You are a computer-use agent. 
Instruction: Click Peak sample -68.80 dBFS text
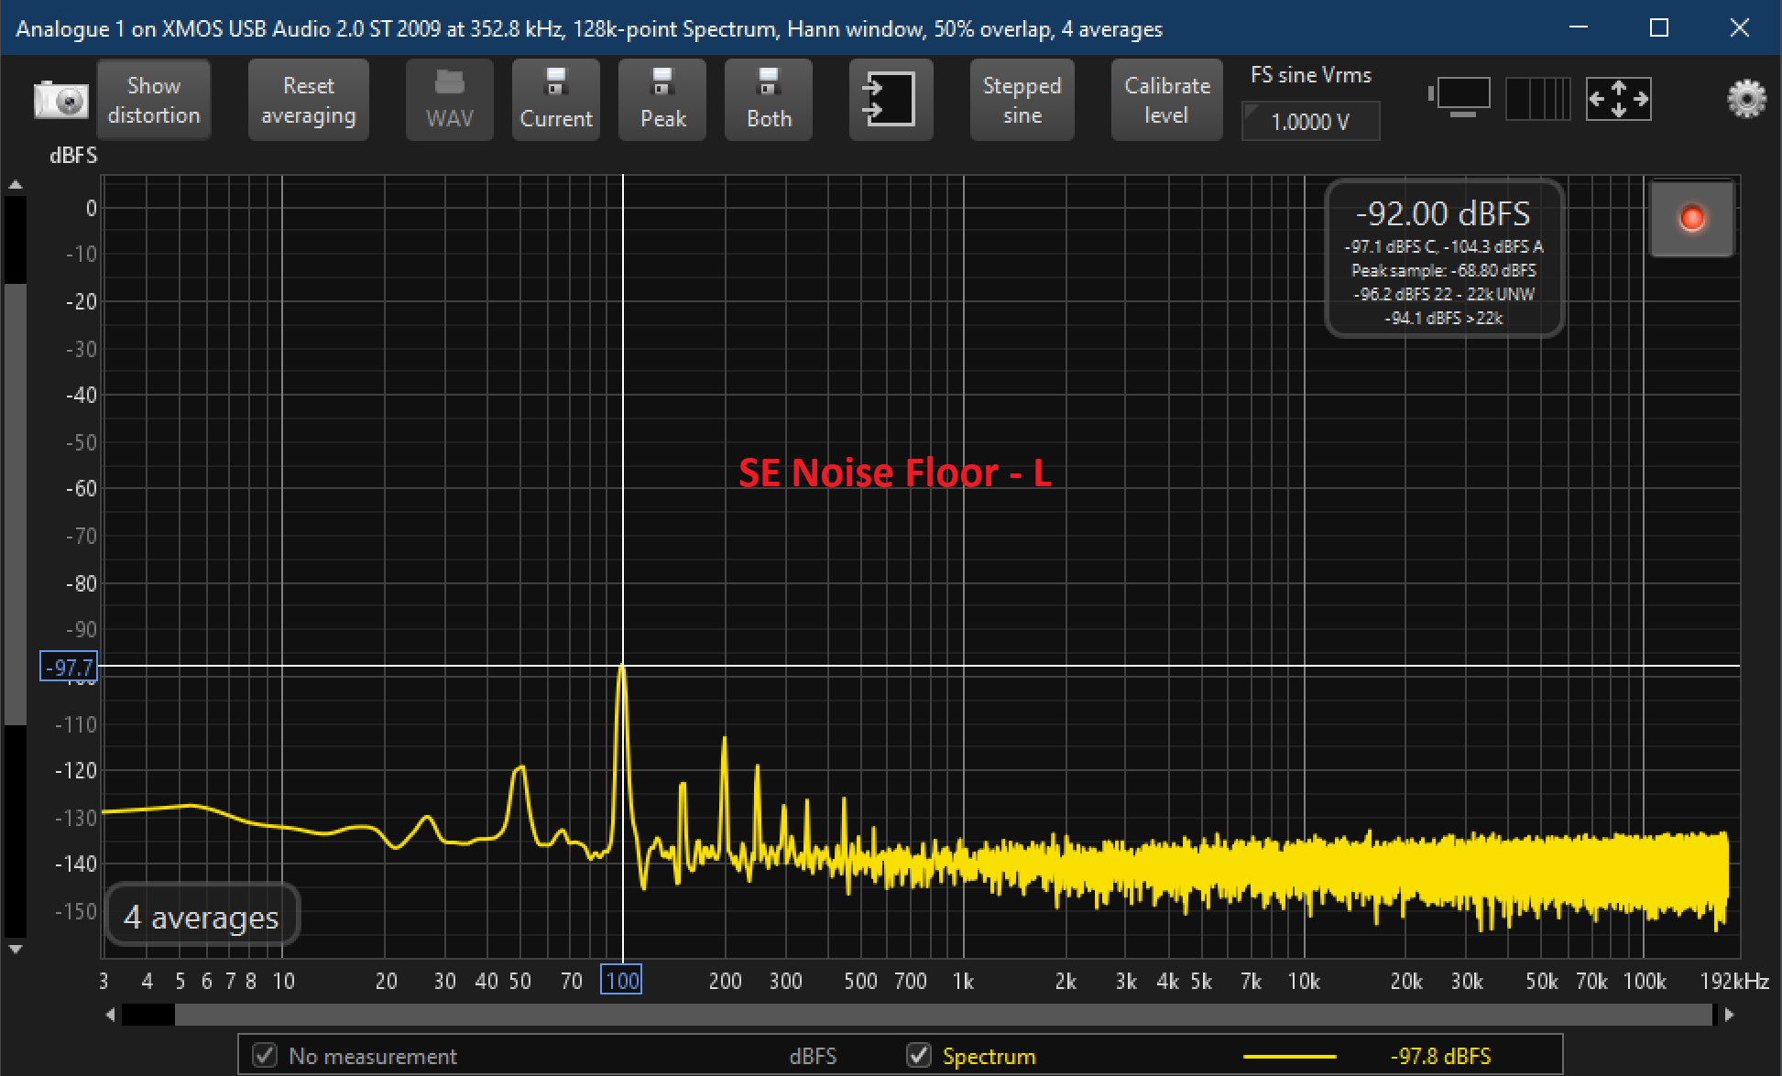pyautogui.click(x=1443, y=270)
